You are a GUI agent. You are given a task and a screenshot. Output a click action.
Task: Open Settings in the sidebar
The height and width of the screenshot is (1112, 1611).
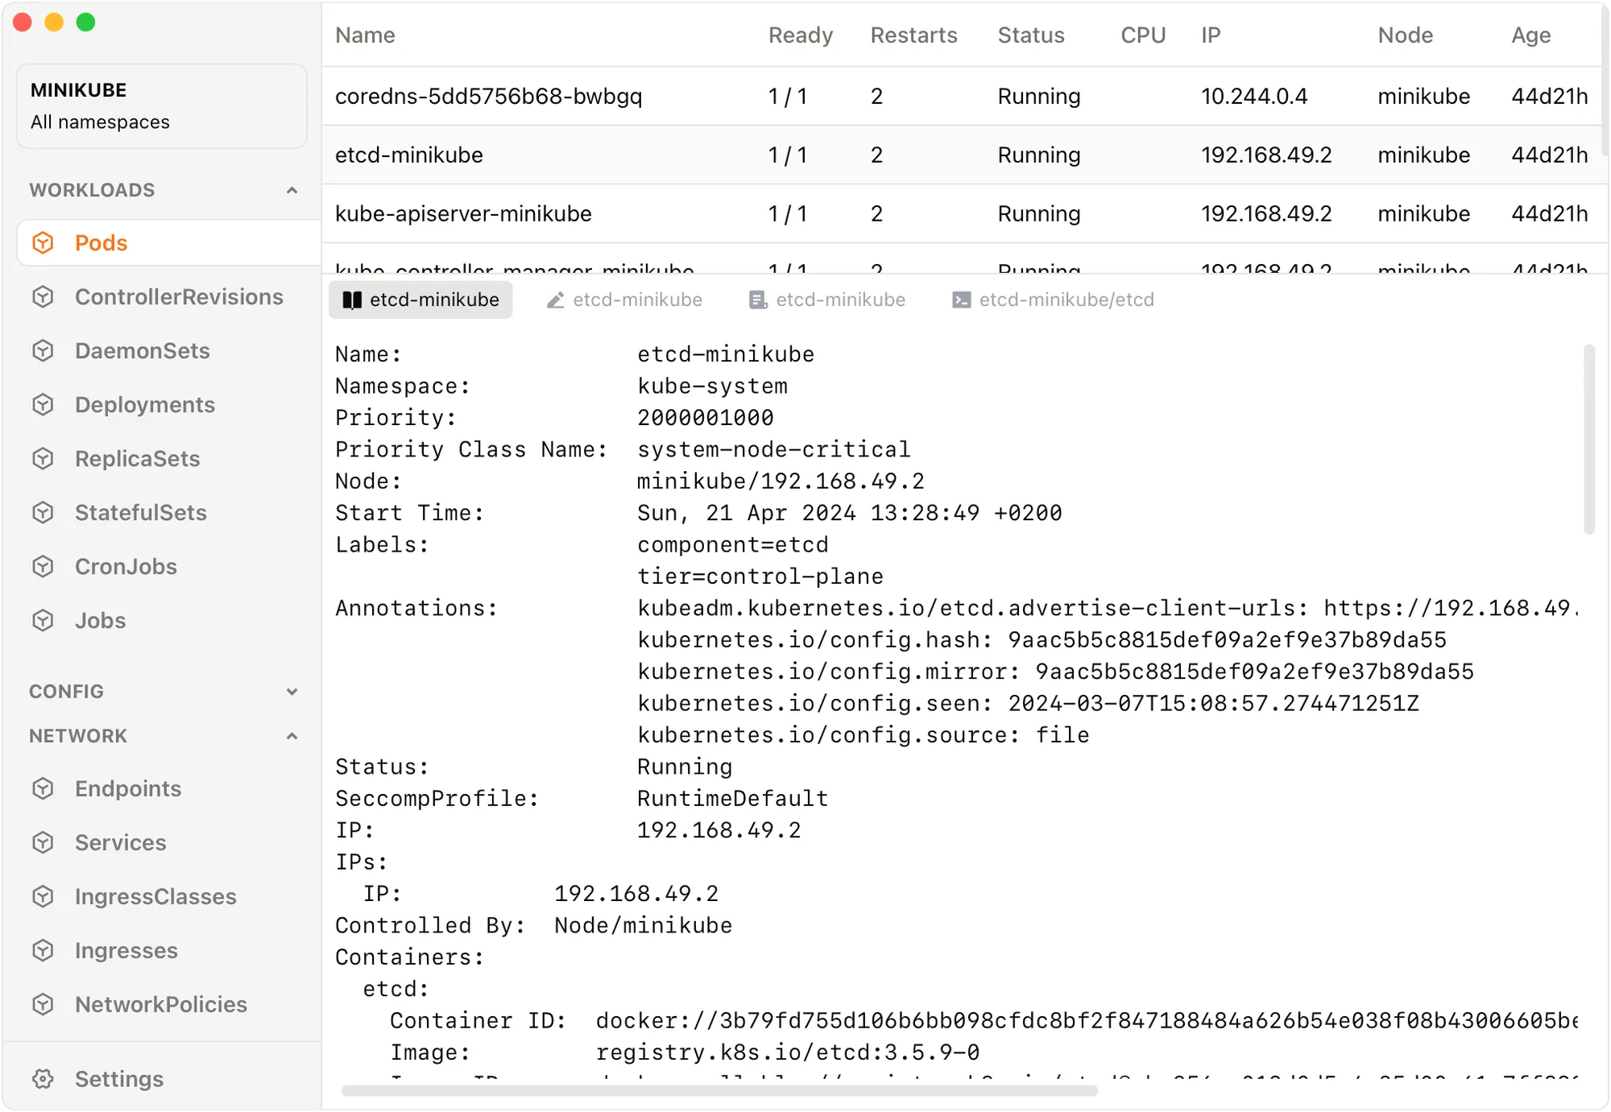click(119, 1078)
